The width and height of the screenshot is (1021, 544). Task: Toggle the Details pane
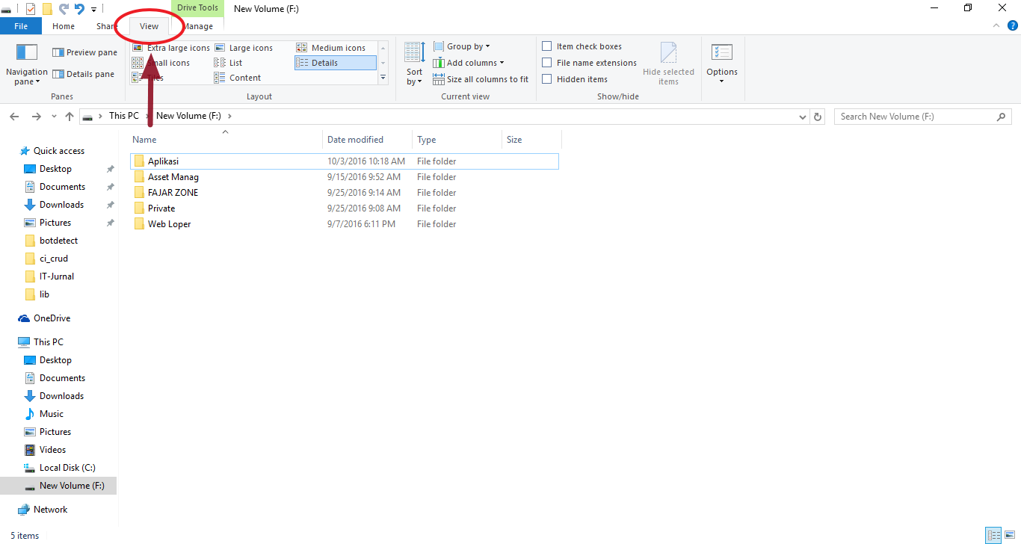coord(84,73)
